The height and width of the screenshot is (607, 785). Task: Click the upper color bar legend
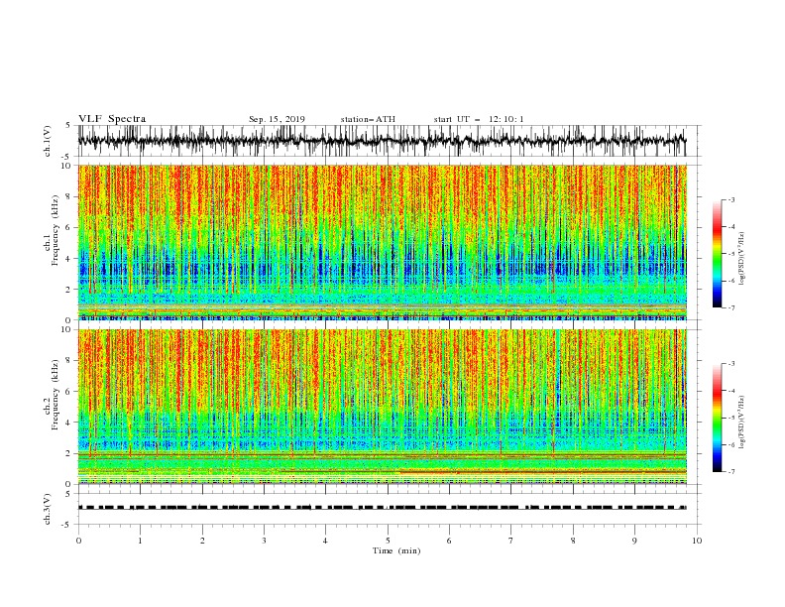tap(717, 254)
